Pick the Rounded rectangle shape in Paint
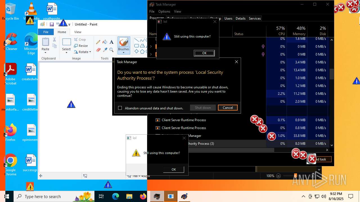This screenshot has width=360, height=202. point(136,46)
